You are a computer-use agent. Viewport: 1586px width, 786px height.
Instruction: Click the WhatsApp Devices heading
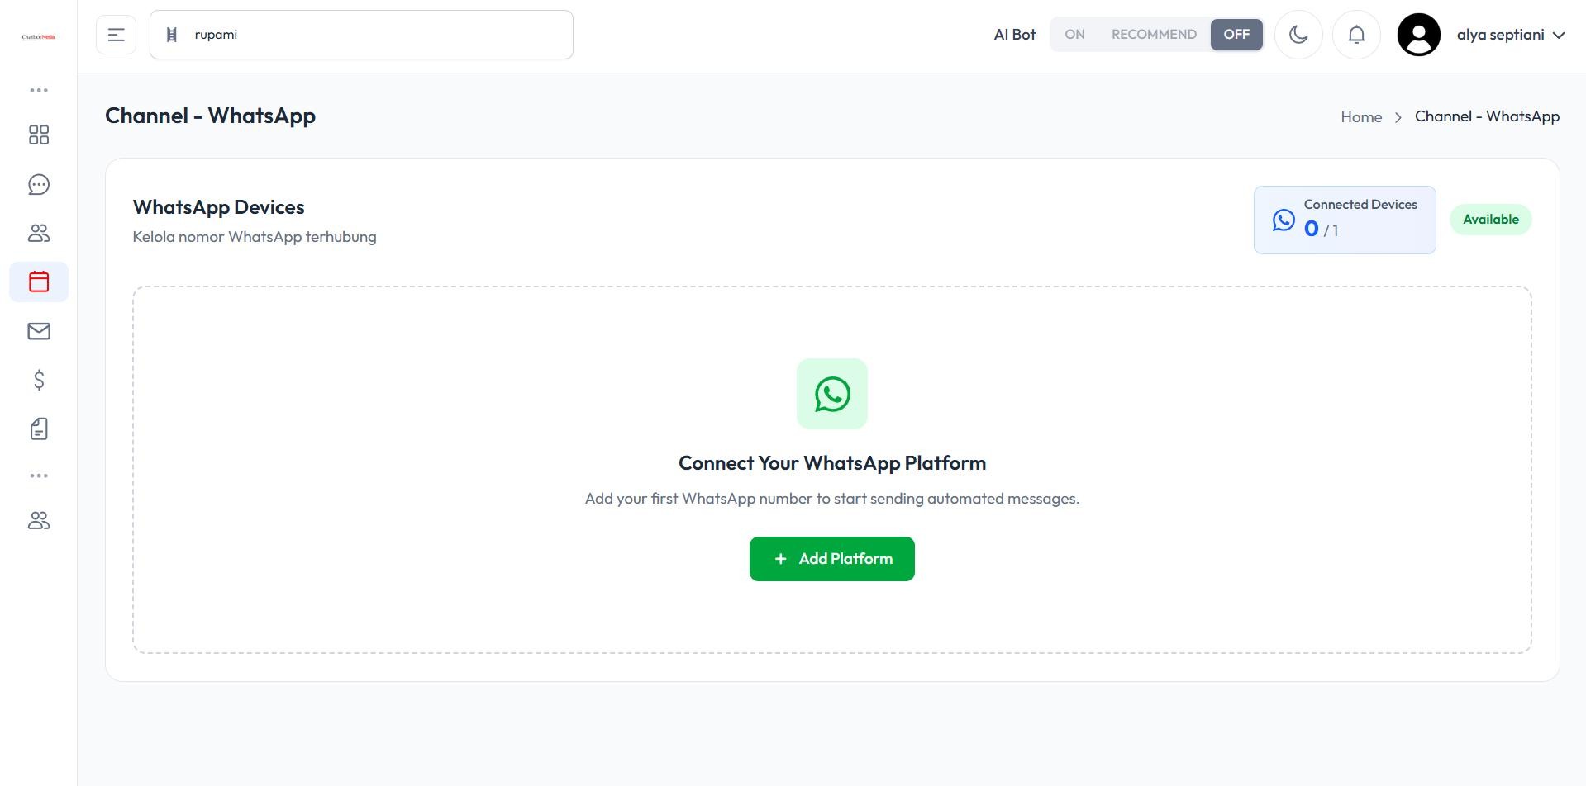pyautogui.click(x=219, y=207)
